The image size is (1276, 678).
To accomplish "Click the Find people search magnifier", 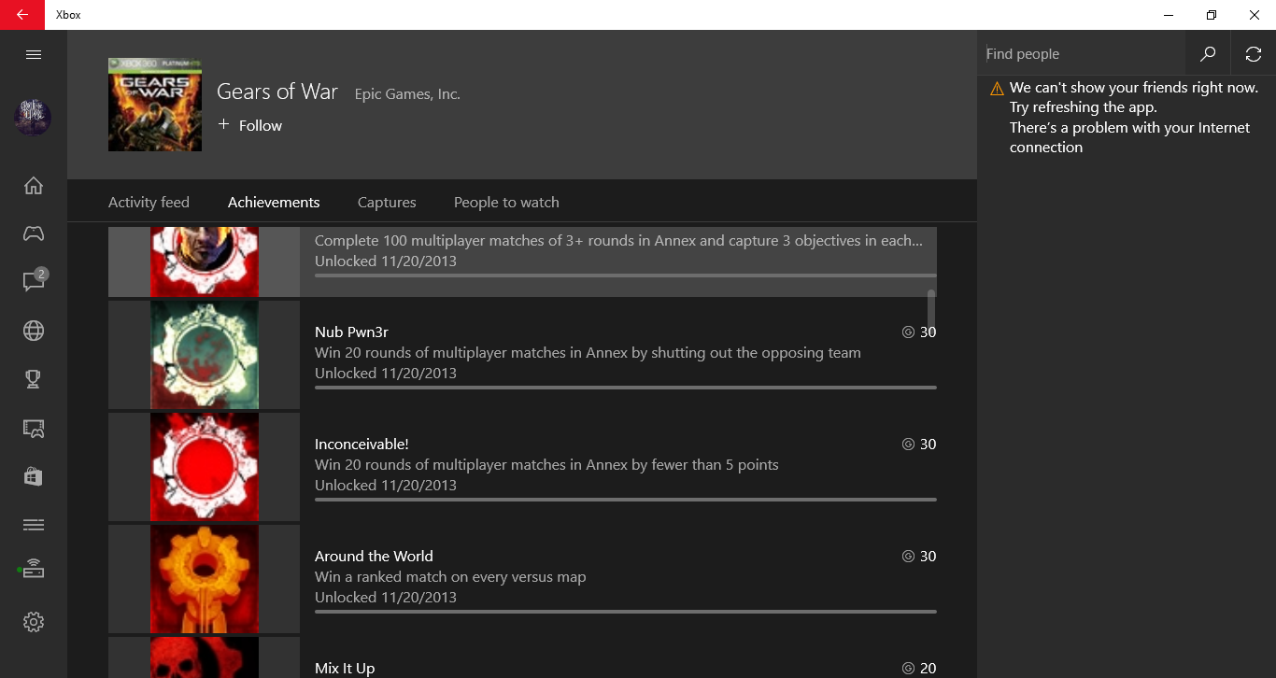I will (x=1208, y=54).
